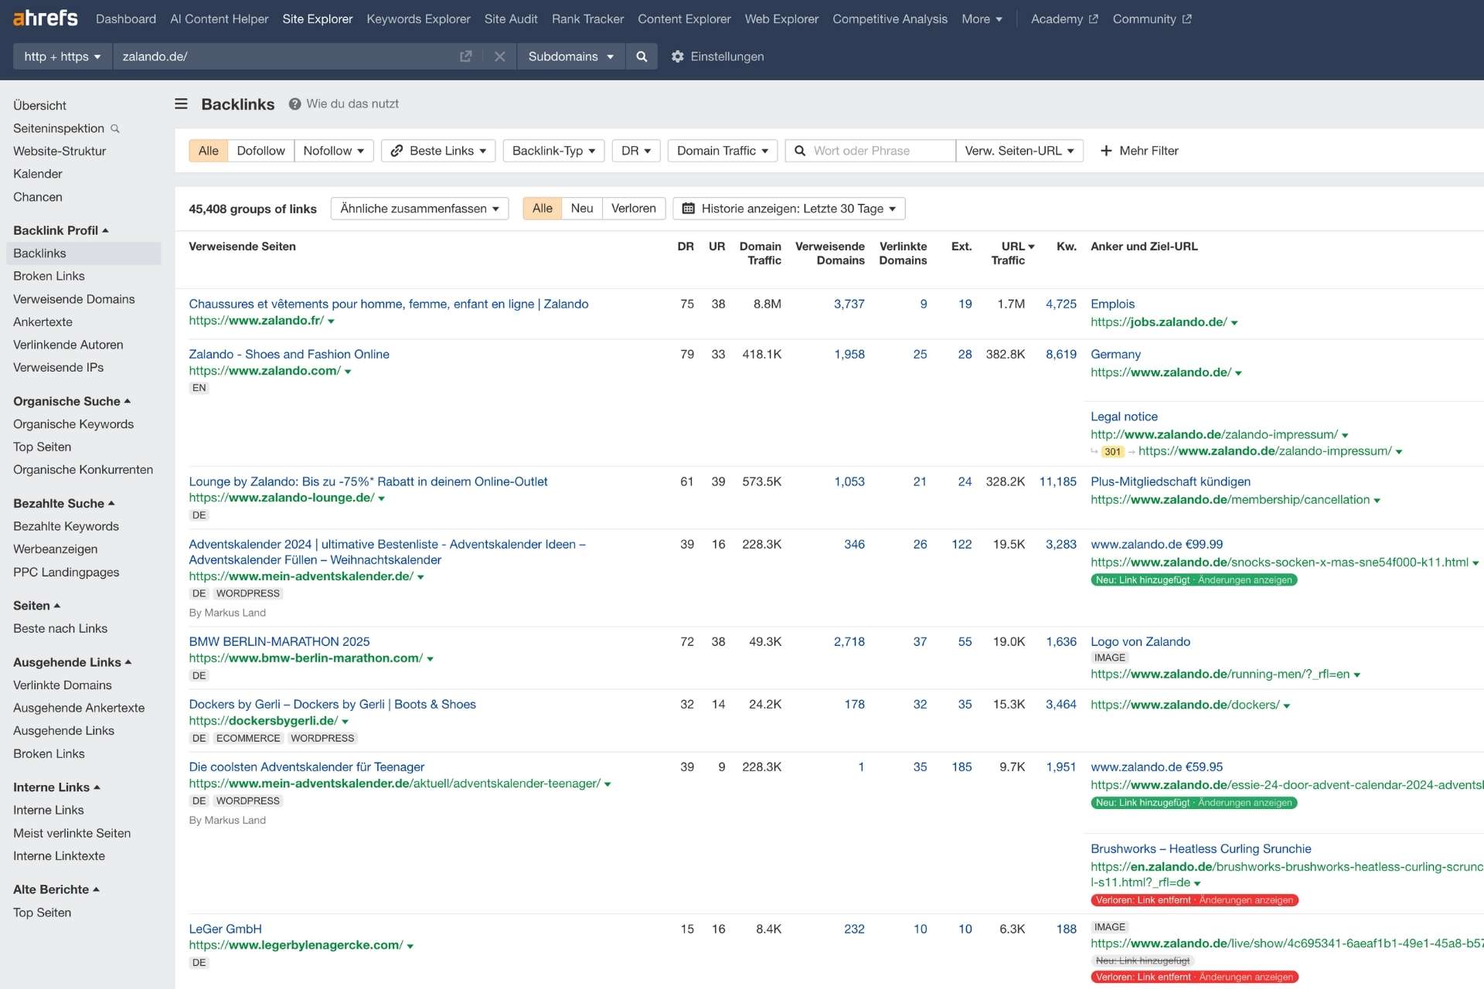Open Übersicht in sidebar
The width and height of the screenshot is (1484, 989).
click(39, 105)
